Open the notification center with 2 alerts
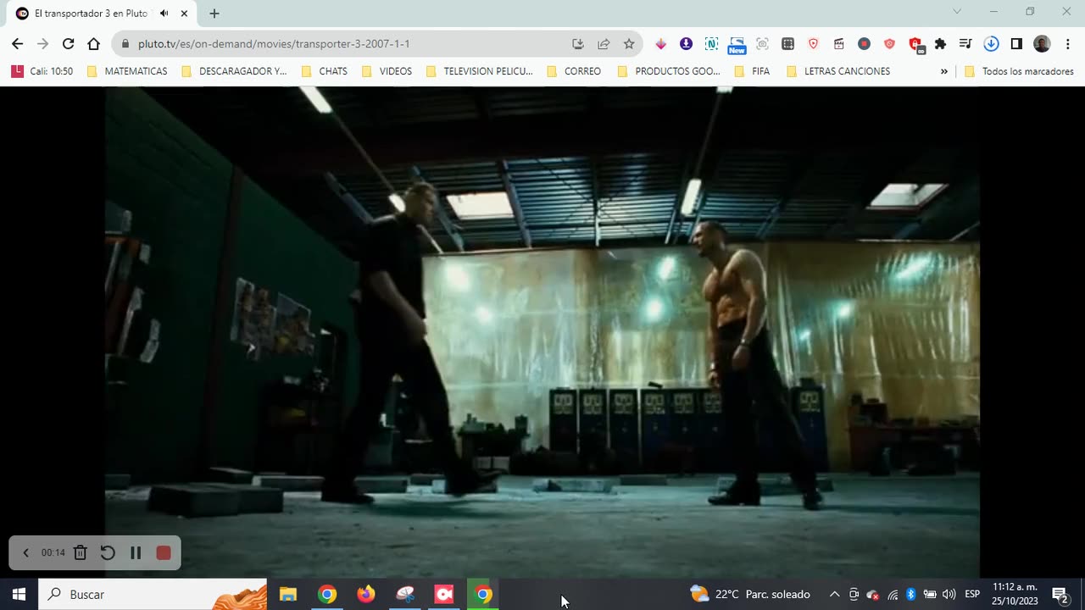The width and height of the screenshot is (1085, 610). click(1060, 595)
